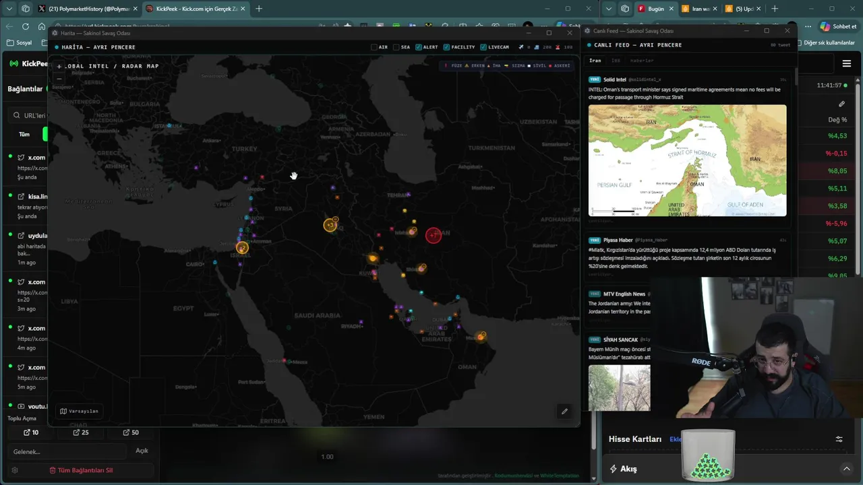Open the Varsayılan map style button
Viewport: 863px width, 485px height.
[79, 411]
